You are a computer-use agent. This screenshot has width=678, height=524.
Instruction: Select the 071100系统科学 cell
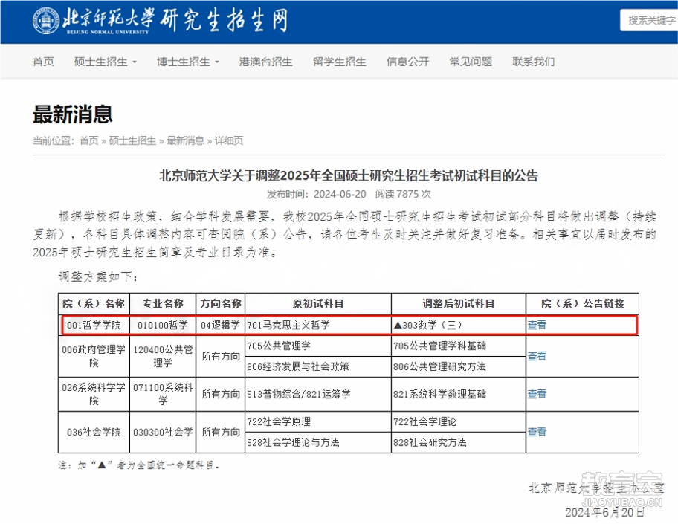(x=163, y=394)
